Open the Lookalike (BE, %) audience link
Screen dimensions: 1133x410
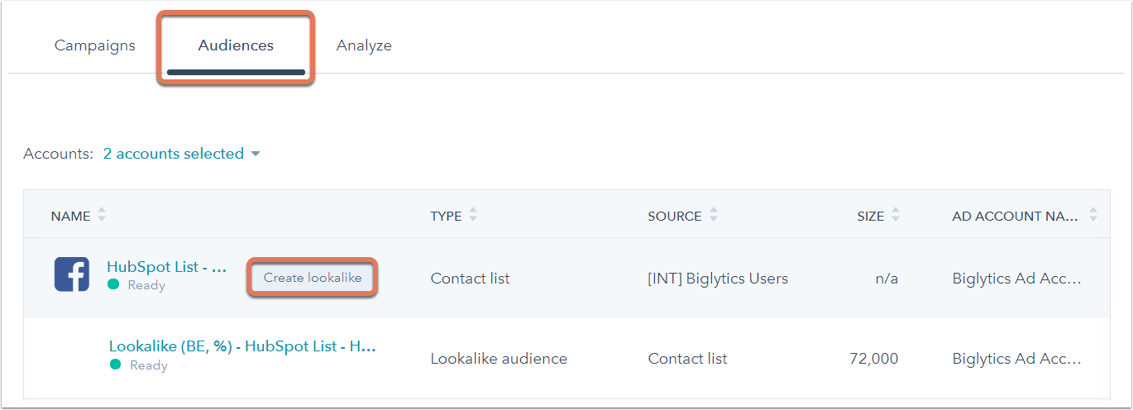242,346
